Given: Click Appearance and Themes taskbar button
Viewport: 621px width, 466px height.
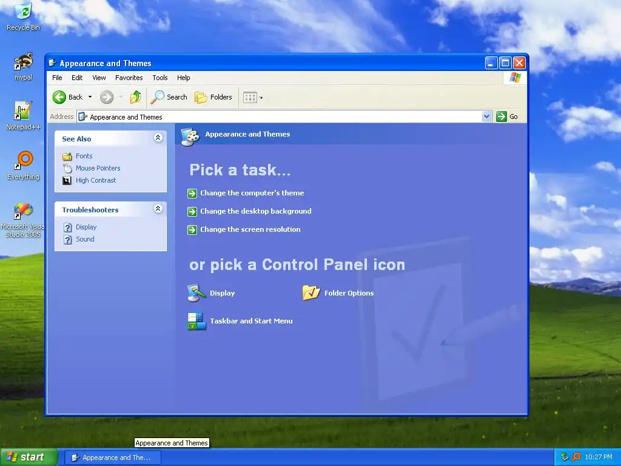Looking at the screenshot, I should click(112, 458).
